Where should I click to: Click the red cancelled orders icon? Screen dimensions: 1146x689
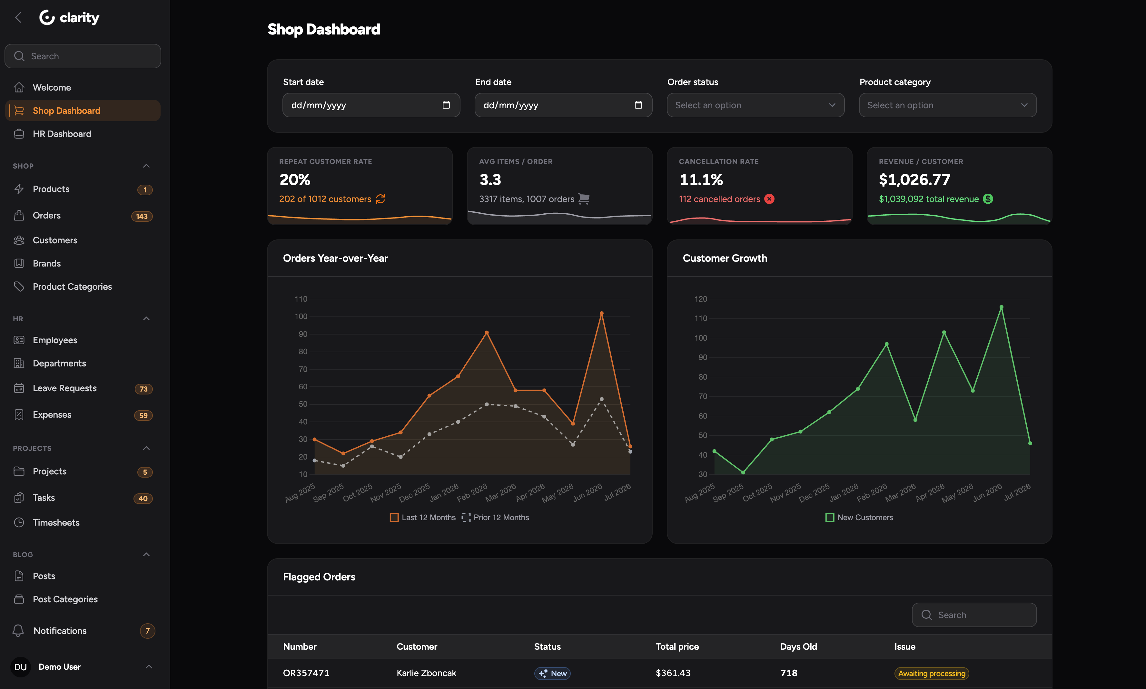769,199
